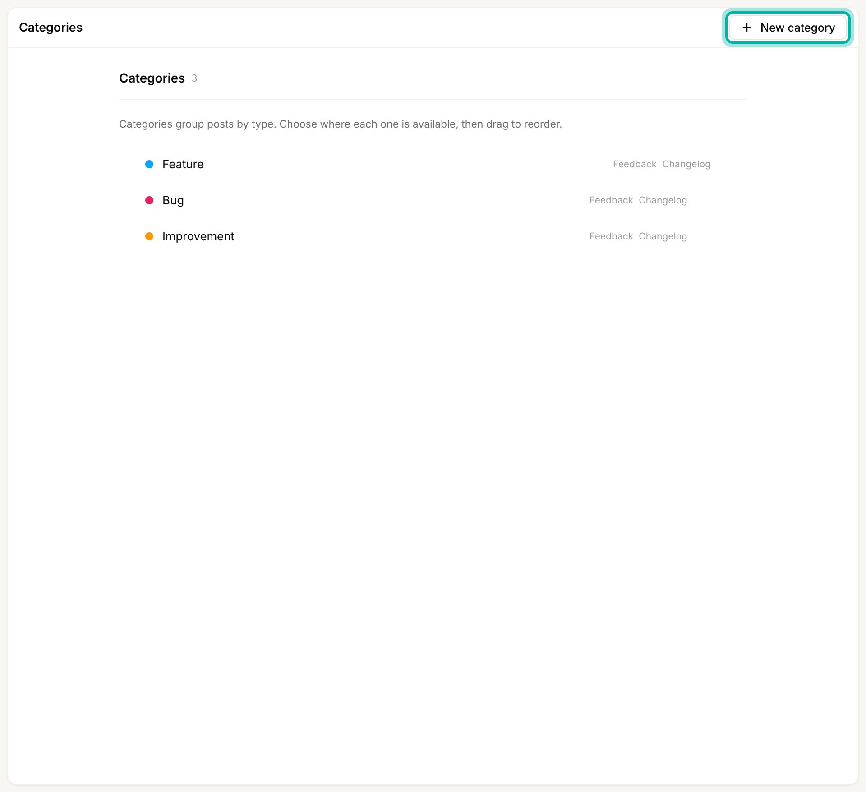Image resolution: width=866 pixels, height=792 pixels.
Task: Select the orange Improvement color dot
Action: pos(149,236)
